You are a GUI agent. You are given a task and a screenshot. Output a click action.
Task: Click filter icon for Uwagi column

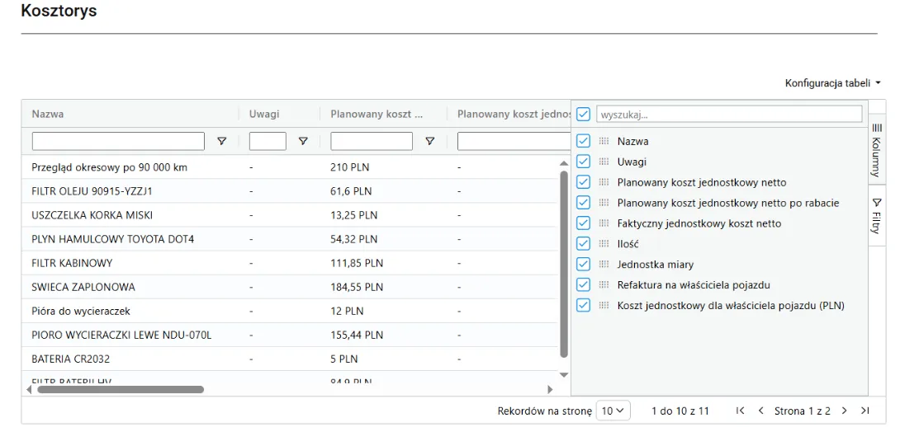click(303, 141)
